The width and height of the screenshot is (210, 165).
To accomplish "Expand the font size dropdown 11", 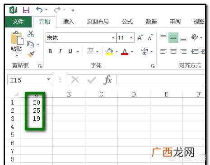I will click(x=131, y=37).
